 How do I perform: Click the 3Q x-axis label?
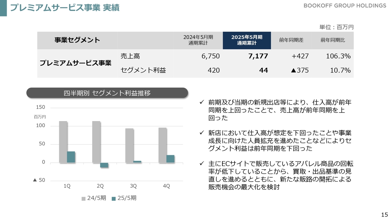(x=133, y=186)
